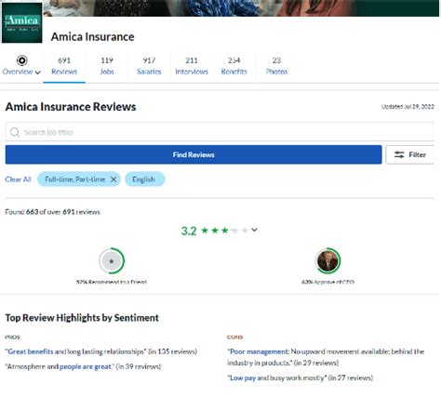441x397 pixels.
Task: Click the magnifier search icon
Action: point(15,132)
